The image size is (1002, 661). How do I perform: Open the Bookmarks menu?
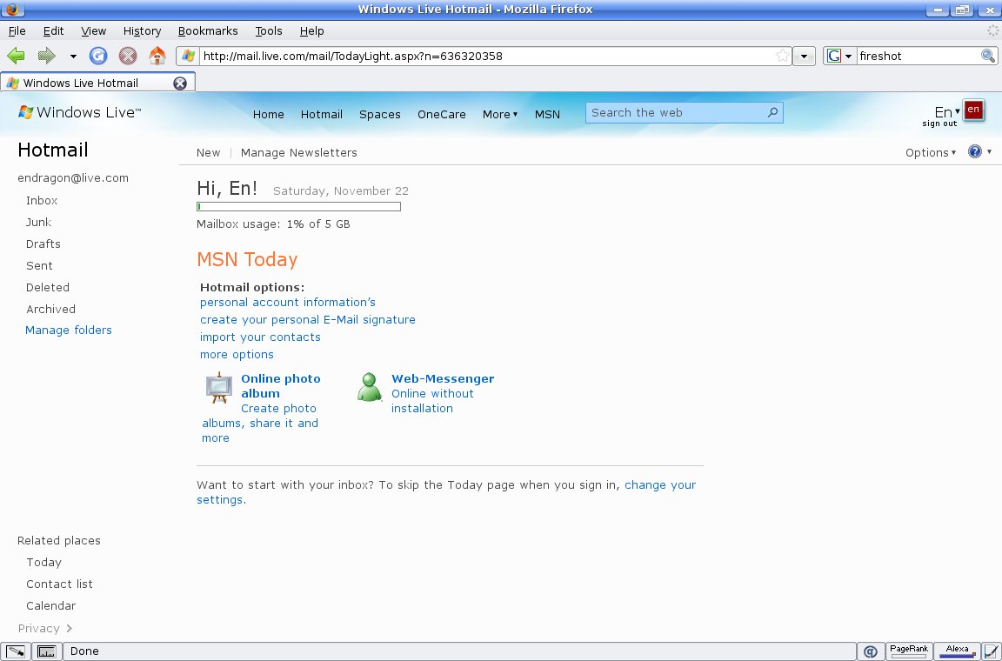point(208,30)
